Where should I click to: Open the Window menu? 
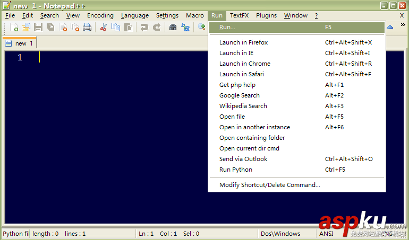coord(296,15)
